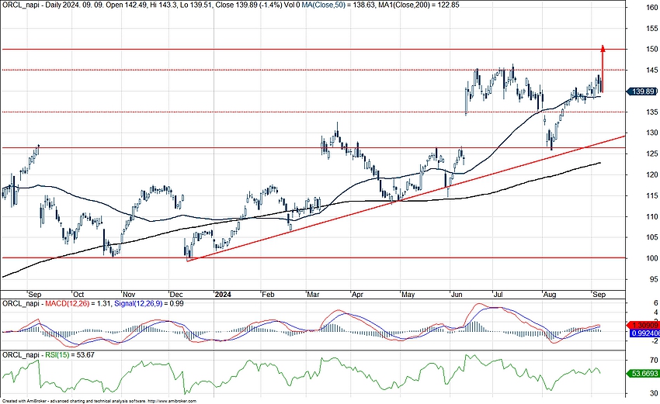Screen dimensions: 660x404
Task: Click the Jul label on the date axis
Action: [x=498, y=295]
